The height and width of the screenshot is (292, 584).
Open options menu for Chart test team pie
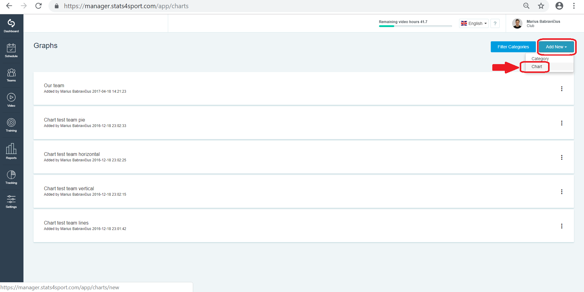coord(562,123)
